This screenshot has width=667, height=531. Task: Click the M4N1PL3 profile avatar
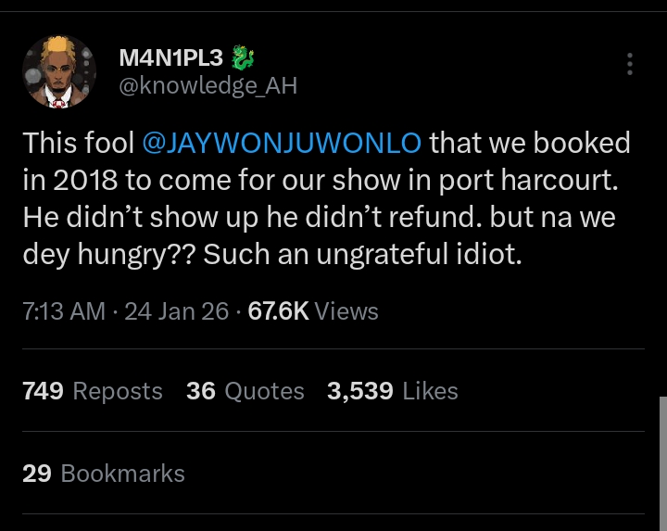[x=59, y=71]
